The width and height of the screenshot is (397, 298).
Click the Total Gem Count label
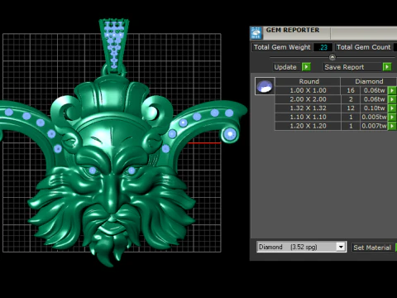point(364,47)
